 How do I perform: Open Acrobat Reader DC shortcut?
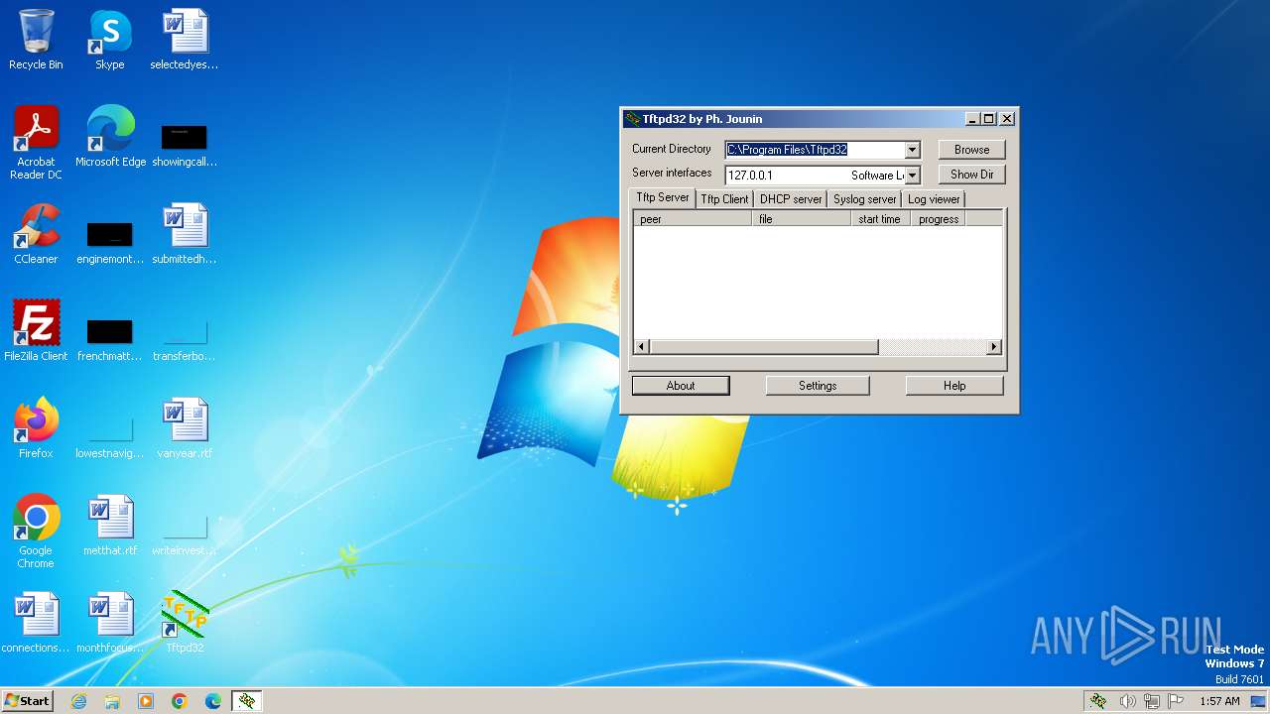pyautogui.click(x=36, y=142)
